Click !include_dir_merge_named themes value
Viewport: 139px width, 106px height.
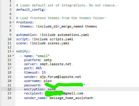pos(66,26)
